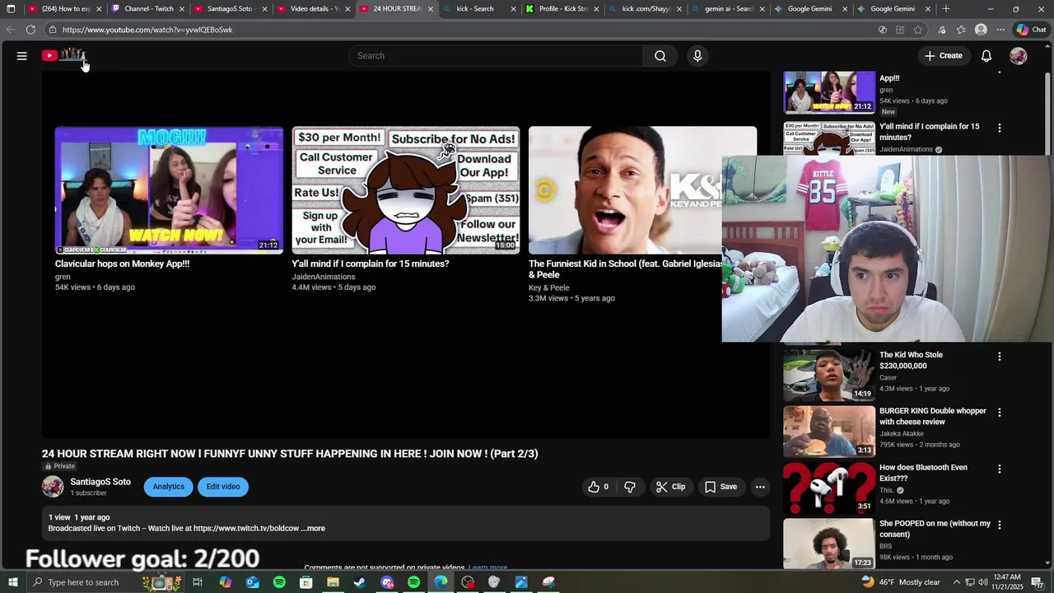Switch to Profile - Kick Stream tab
1054x593 pixels.
click(562, 9)
